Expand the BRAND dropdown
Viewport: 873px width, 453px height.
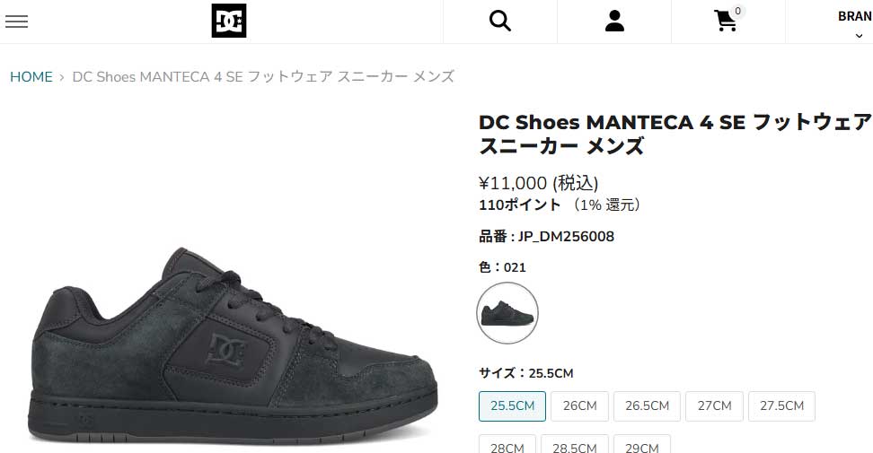pyautogui.click(x=855, y=23)
